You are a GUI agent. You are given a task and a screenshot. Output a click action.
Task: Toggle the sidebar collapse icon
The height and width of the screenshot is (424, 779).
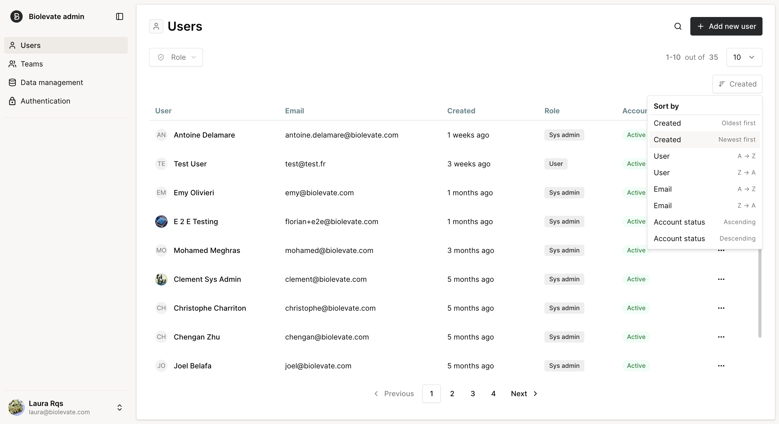119,16
